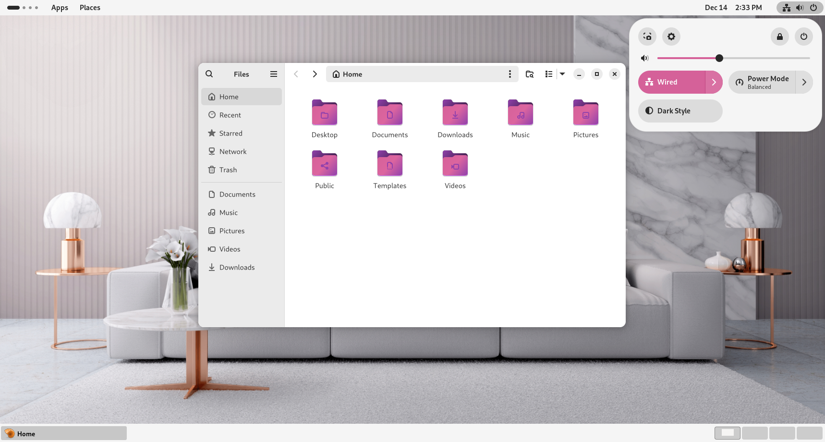Switch to first workspace in switcher
The height and width of the screenshot is (442, 825).
[728, 433]
